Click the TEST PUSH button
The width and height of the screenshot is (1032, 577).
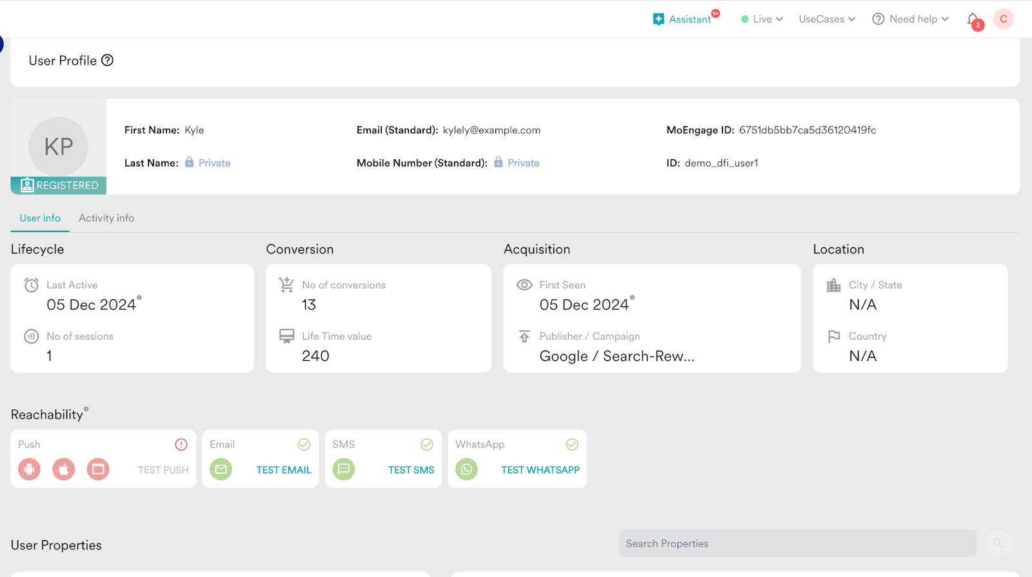pos(163,470)
